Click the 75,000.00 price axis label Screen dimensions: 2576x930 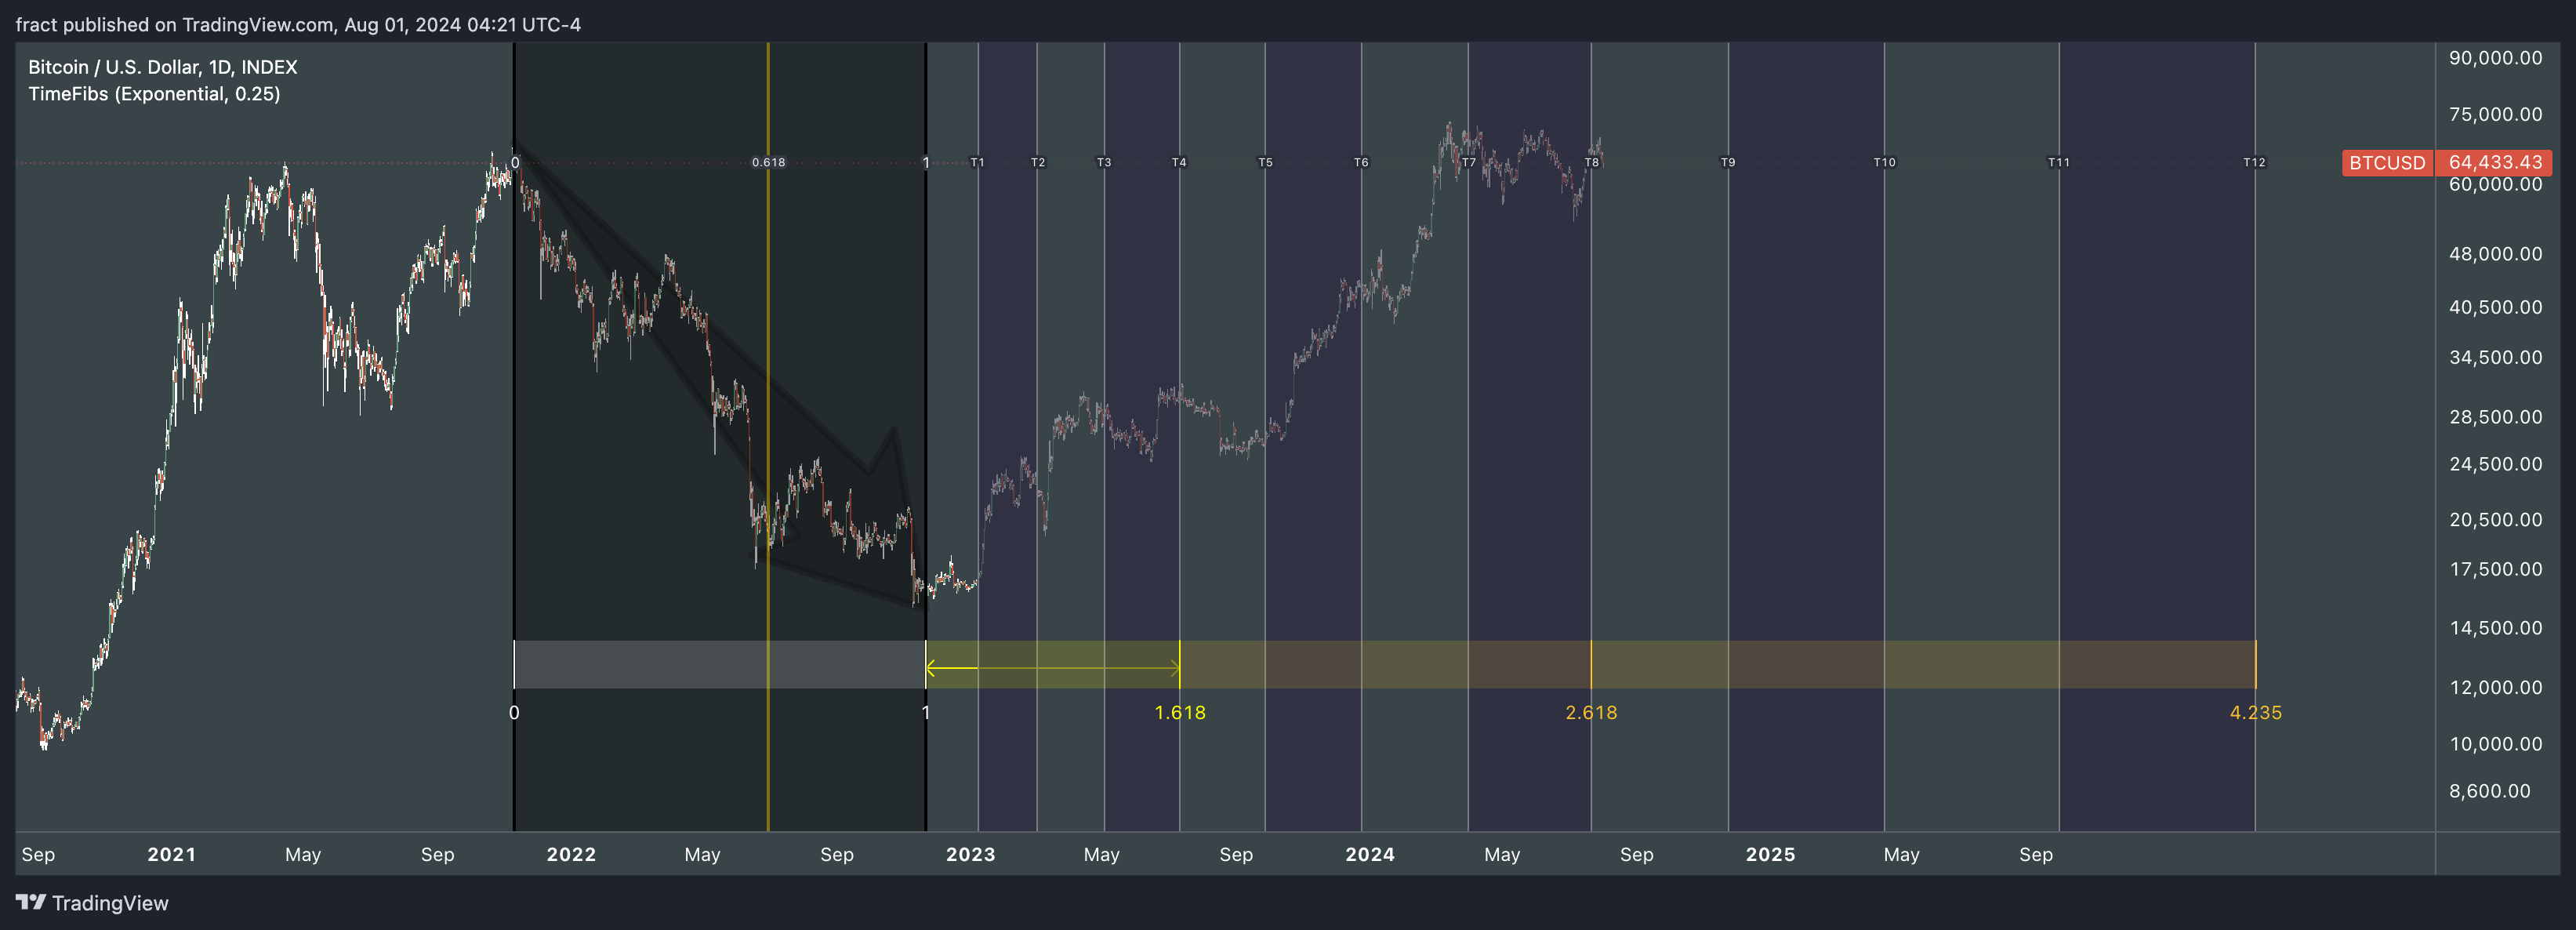click(x=2495, y=114)
